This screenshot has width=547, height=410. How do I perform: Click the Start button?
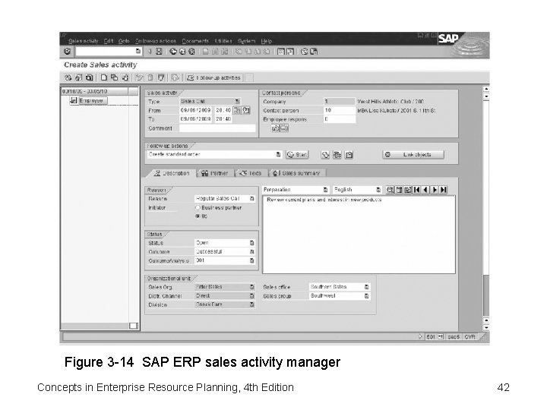pyautogui.click(x=297, y=154)
